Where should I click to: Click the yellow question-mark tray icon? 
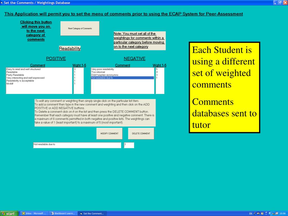click(262, 213)
